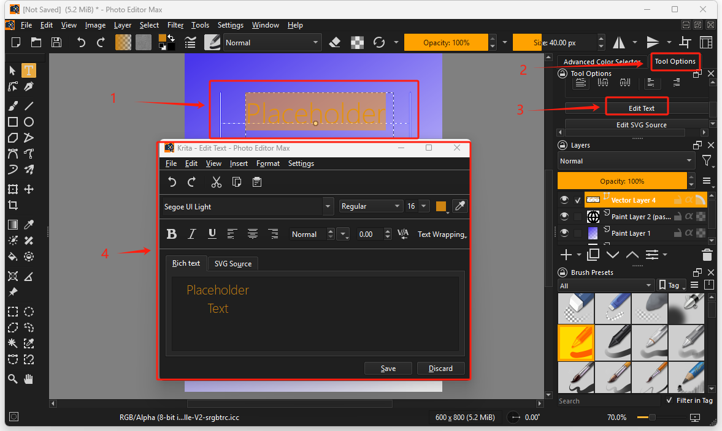Open the Regular font style dropdown
Viewport: 722px width, 431px height.
(371, 206)
